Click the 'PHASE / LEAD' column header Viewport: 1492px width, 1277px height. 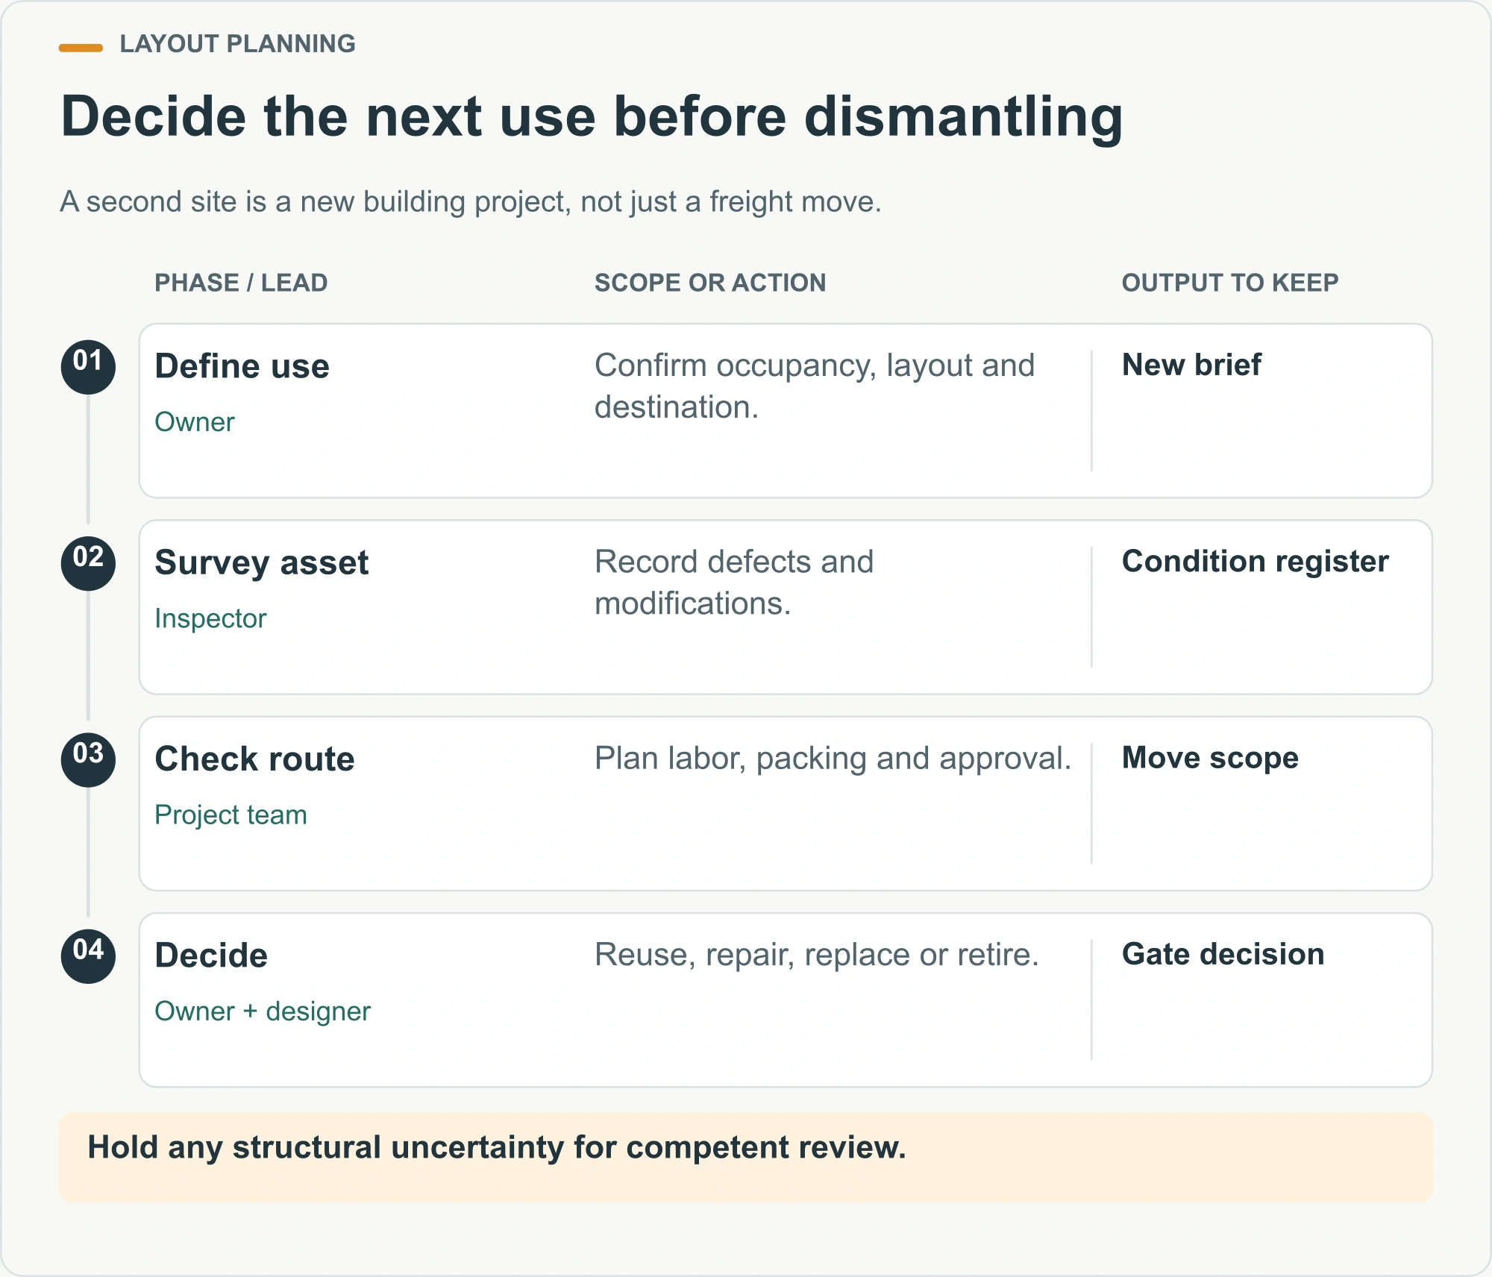(241, 283)
